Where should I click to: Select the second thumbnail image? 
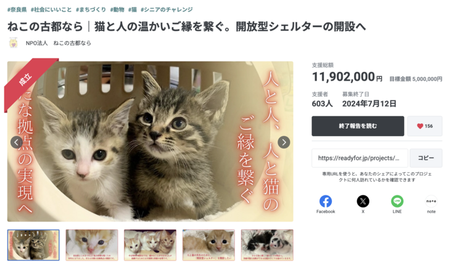click(92, 245)
